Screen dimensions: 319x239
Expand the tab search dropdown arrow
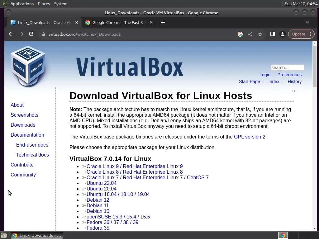pyautogui.click(x=307, y=22)
